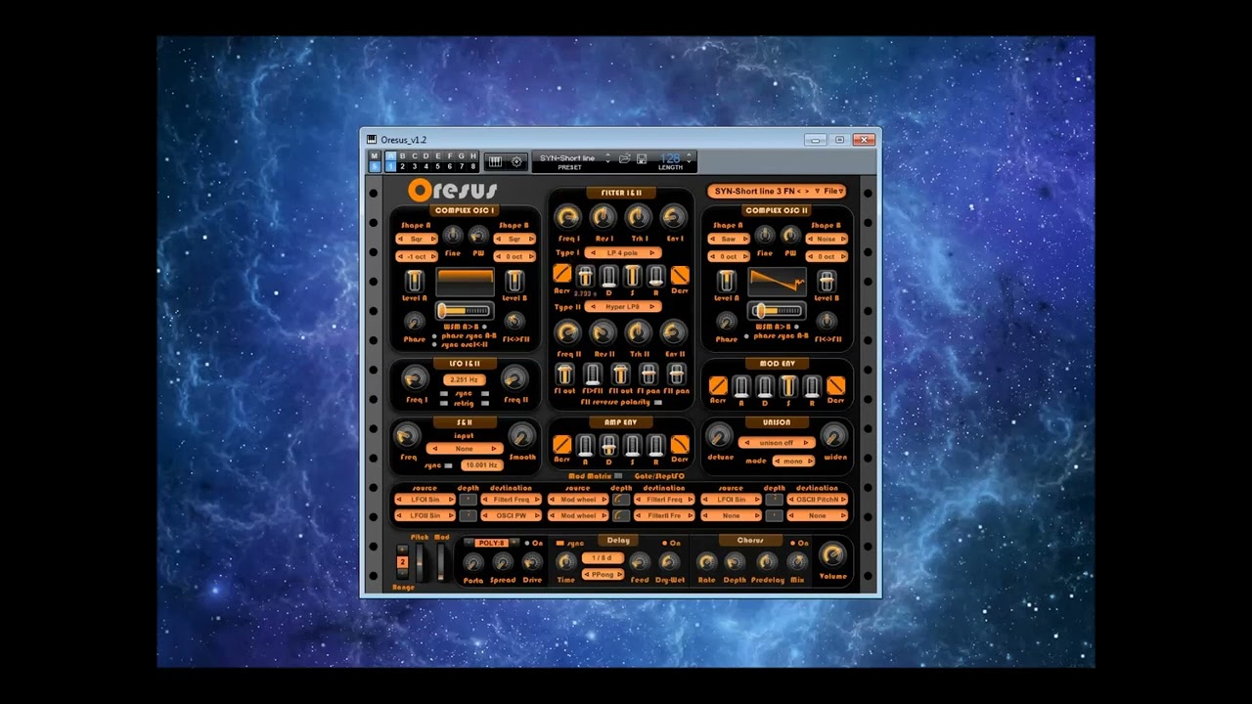Image resolution: width=1252 pixels, height=704 pixels.
Task: Toggle the Delay sync checkbox
Action: click(x=559, y=543)
